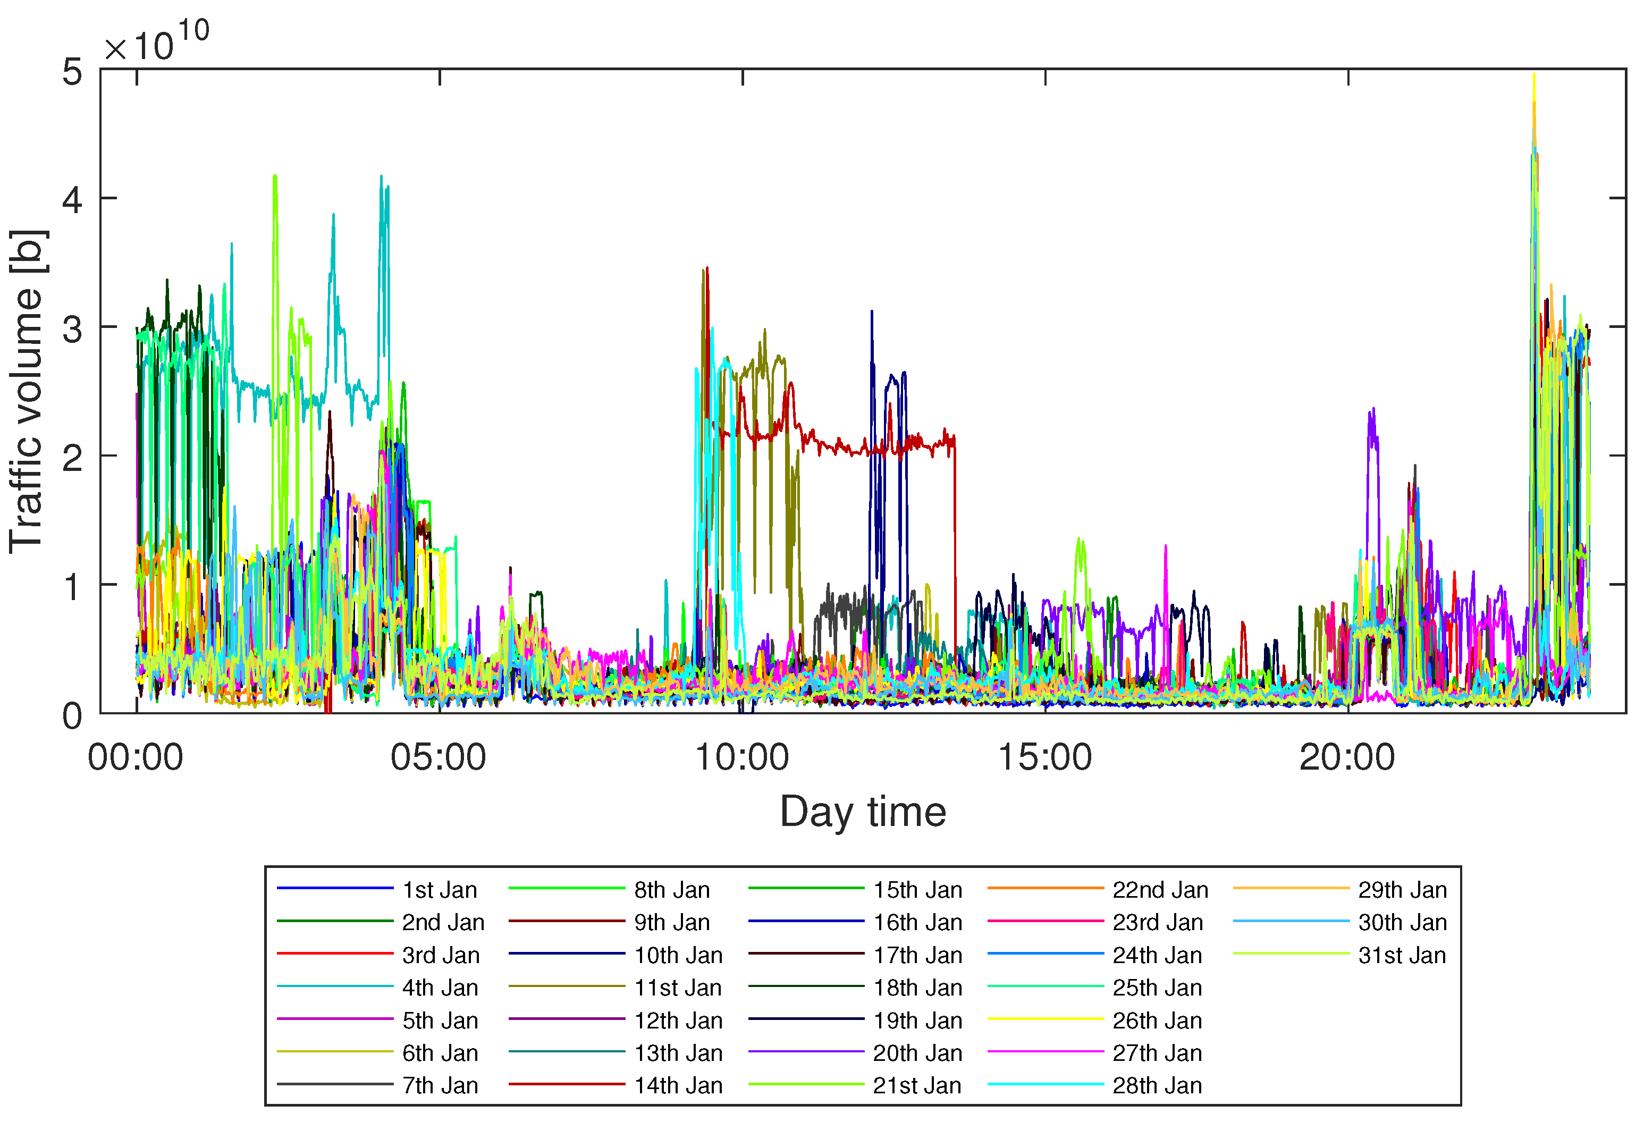The height and width of the screenshot is (1122, 1644).
Task: Select the 28th Jan cyan legend line
Action: pos(1045,1084)
